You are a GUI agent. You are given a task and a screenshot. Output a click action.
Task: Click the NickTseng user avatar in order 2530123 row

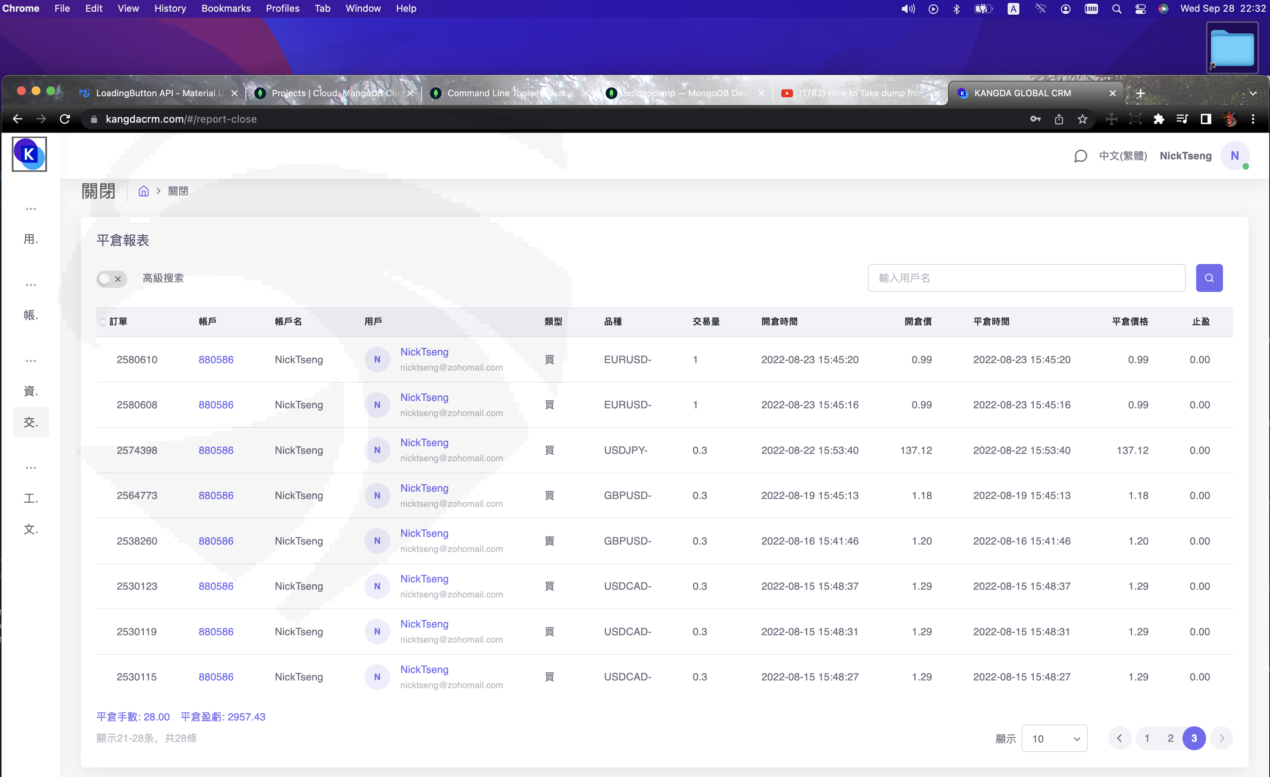point(377,586)
